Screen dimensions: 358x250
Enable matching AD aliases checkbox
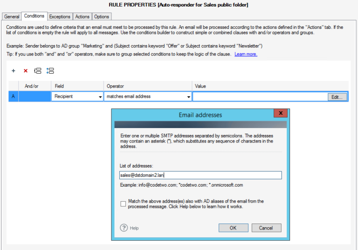(x=123, y=204)
